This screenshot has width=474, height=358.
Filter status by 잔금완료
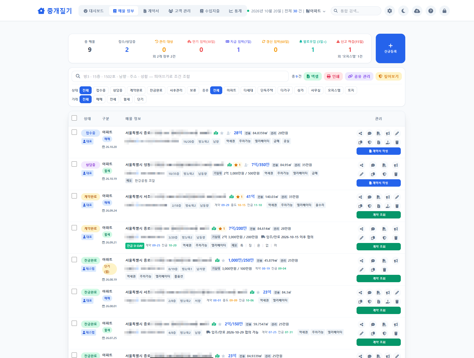(156, 90)
